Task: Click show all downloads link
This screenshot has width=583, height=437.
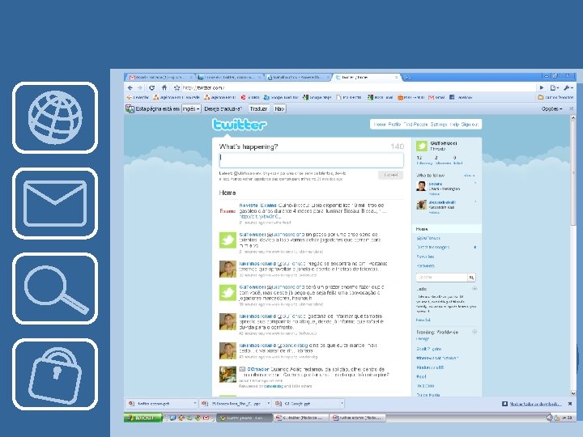Action: click(x=535, y=404)
